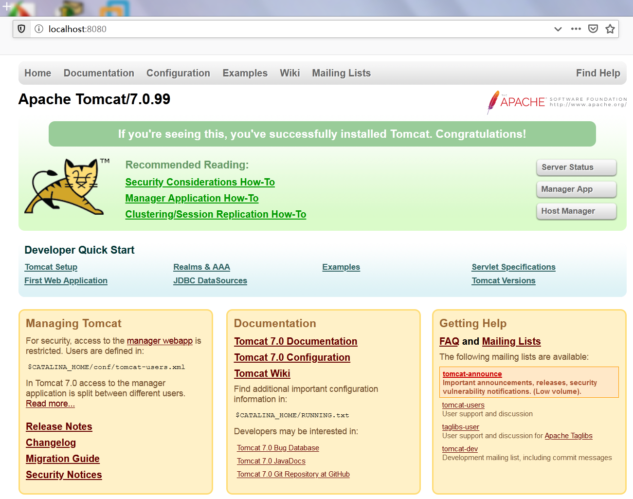This screenshot has width=633, height=499.
Task: Open the Apache Software Foundation logo link
Action: click(x=557, y=102)
